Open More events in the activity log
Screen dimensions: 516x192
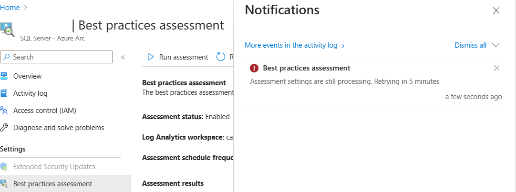coord(294,45)
